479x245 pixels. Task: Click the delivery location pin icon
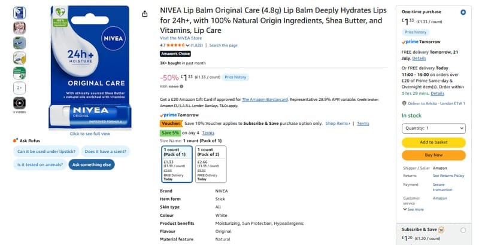pyautogui.click(x=404, y=103)
